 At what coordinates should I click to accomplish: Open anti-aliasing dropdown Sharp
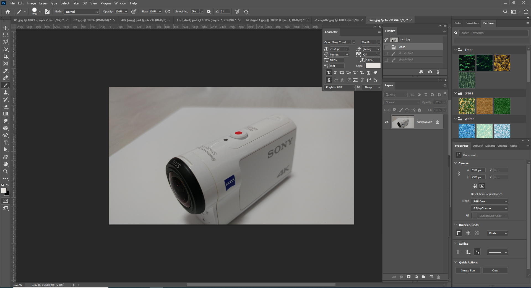tap(372, 87)
